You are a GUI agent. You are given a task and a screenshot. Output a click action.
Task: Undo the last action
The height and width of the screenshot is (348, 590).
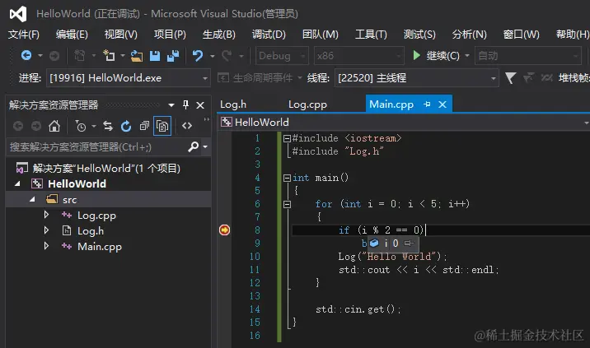coord(198,56)
